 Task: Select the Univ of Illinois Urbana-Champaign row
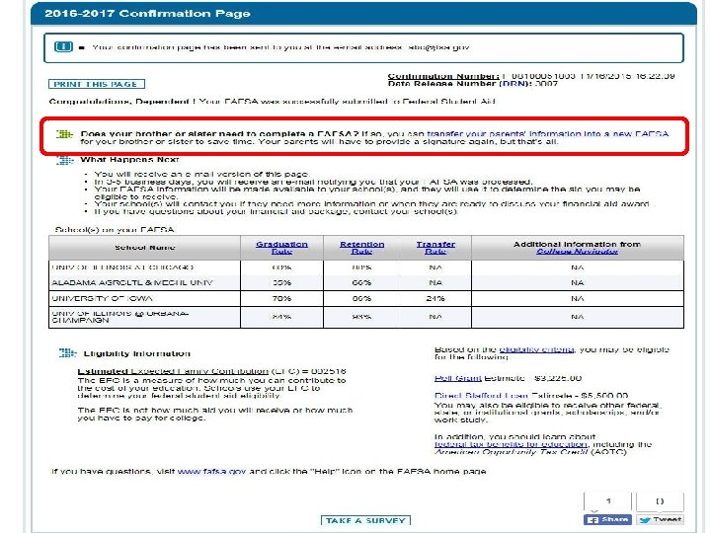tap(366, 317)
